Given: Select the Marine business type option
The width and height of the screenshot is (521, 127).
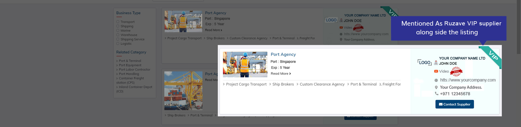Looking at the screenshot, I should point(118,31).
